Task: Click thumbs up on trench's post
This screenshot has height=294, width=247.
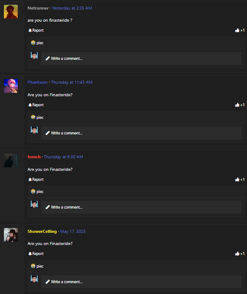Action: (x=240, y=180)
